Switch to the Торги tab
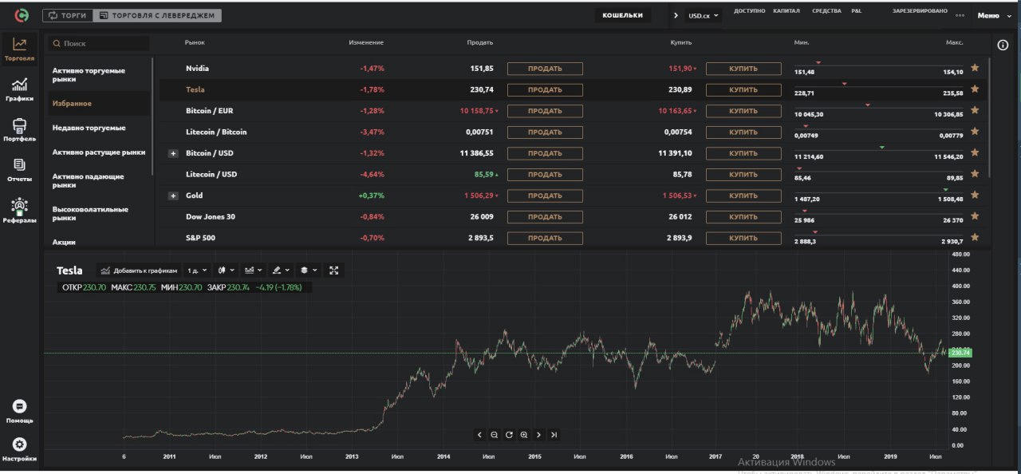This screenshot has height=474, width=1021. pos(67,15)
